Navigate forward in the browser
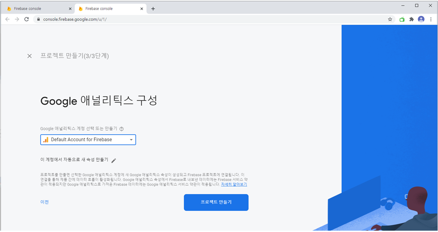This screenshot has width=438, height=232. click(17, 19)
